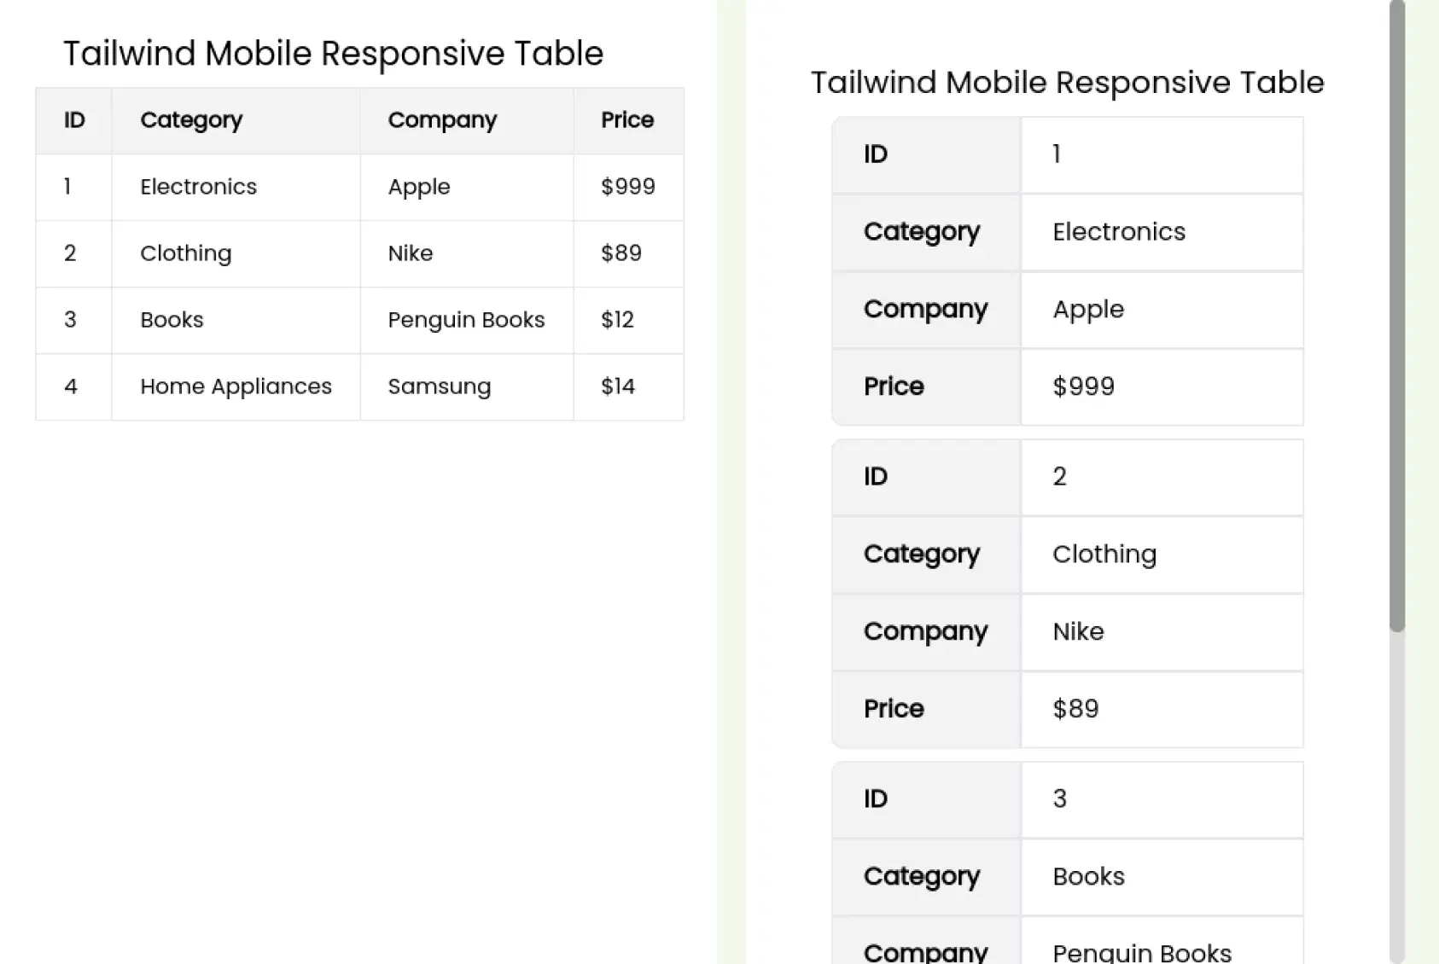Click the ID column header

pyautogui.click(x=73, y=120)
